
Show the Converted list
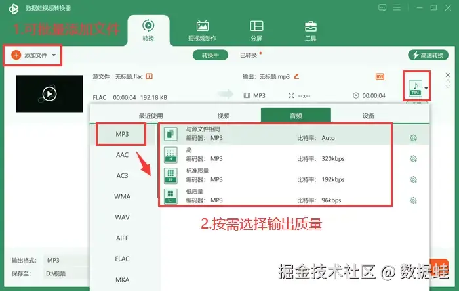click(x=249, y=55)
